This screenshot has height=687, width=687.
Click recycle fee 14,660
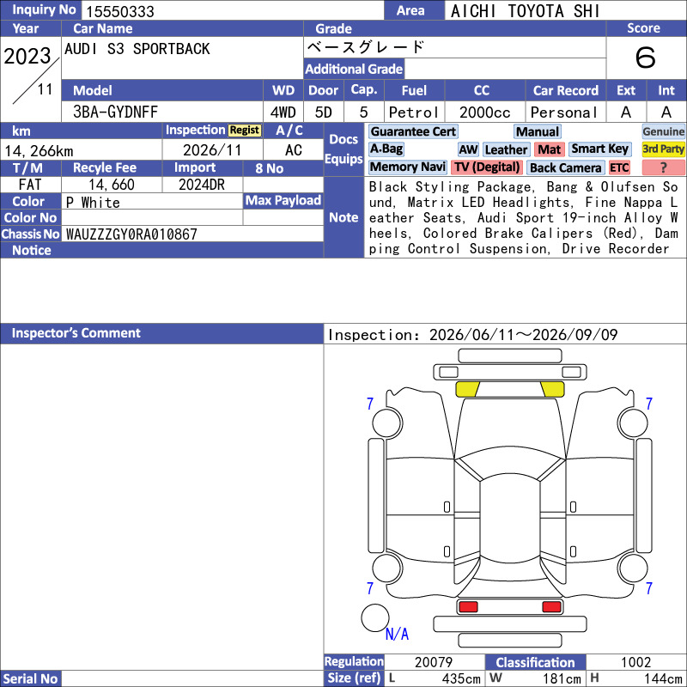112,185
